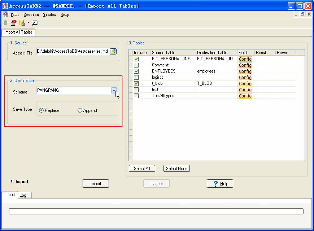Click the Source Table column header
Viewport: 314px width, 231px height.
click(x=173, y=53)
